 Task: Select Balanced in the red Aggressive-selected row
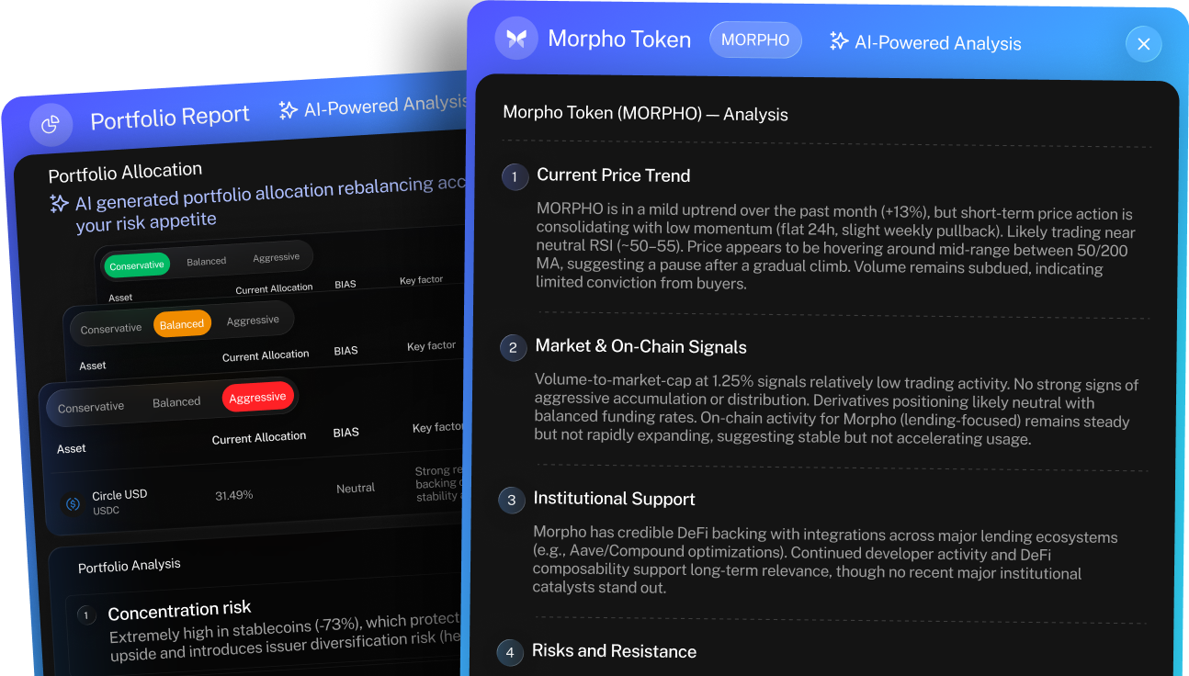click(176, 402)
